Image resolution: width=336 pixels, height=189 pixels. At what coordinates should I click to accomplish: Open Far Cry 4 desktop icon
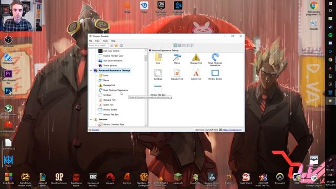click(x=127, y=178)
